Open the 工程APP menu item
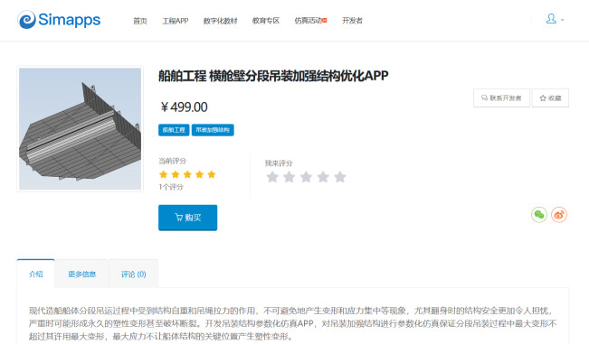Screen dimensions: 589x344 pyautogui.click(x=175, y=21)
